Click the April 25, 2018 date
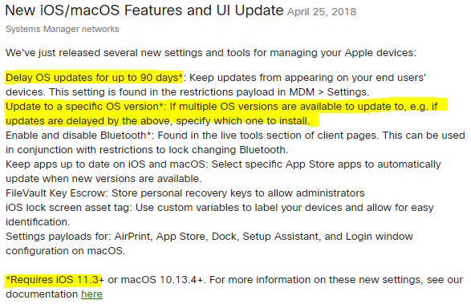 click(x=322, y=12)
